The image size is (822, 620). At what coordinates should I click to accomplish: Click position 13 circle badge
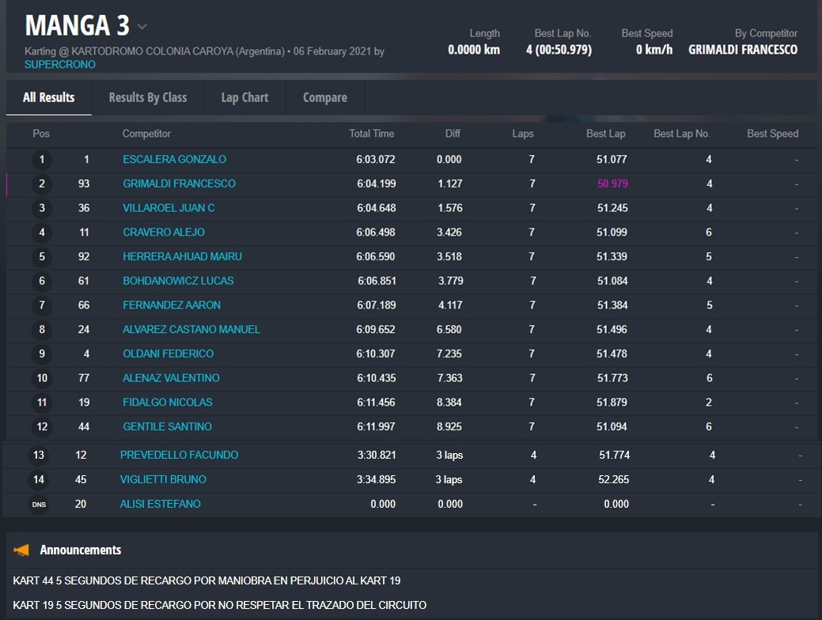click(x=39, y=456)
